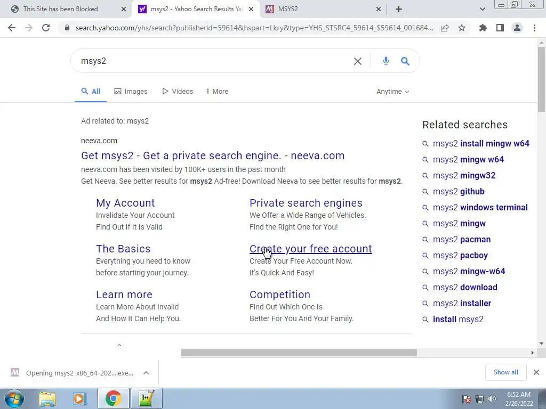Open the Learn more link
546x409 pixels.
[x=124, y=295]
